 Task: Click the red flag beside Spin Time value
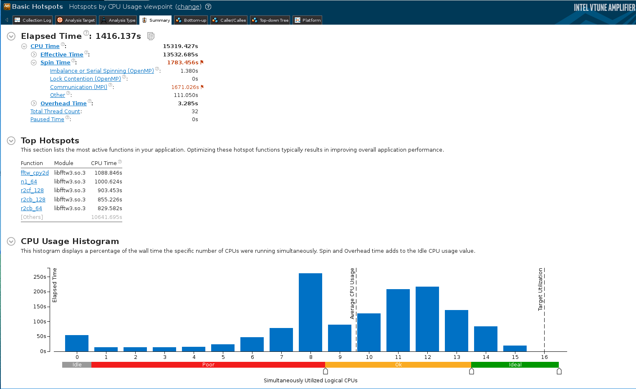click(202, 62)
